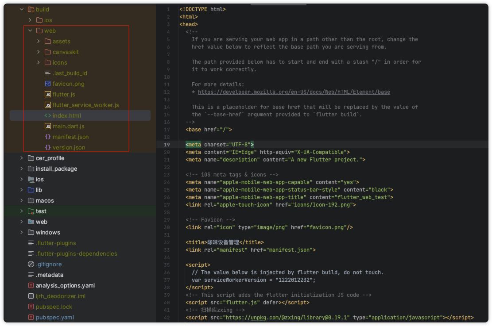Expand the cer_profile folder
This screenshot has width=492, height=326.
tap(22, 158)
